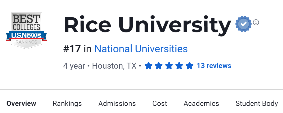This screenshot has width=283, height=113.
Task: Open the info icon beside verified badge
Action: pos(256,22)
